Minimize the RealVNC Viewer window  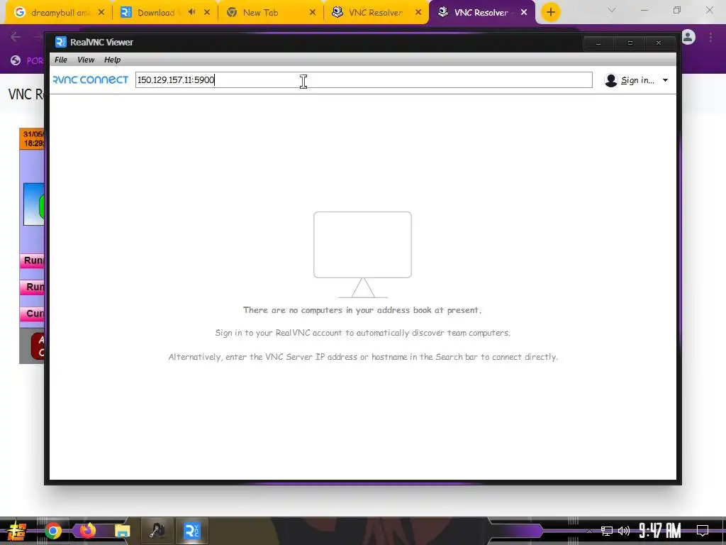(598, 43)
